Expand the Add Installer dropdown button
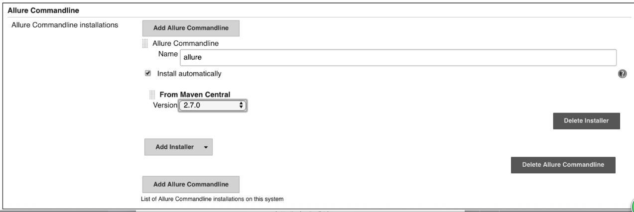The image size is (634, 212). coord(178,147)
